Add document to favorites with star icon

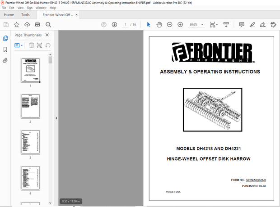coord(16,25)
